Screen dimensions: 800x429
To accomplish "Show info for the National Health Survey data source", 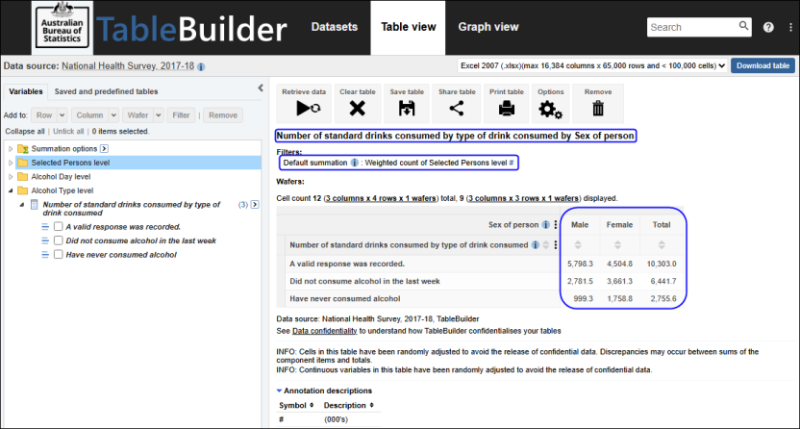I will (201, 66).
